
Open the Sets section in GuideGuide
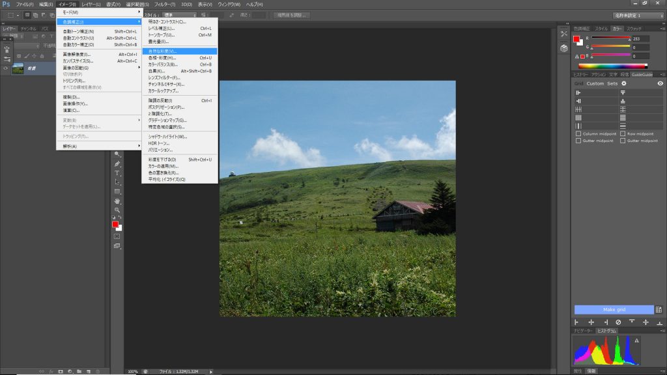coord(612,83)
